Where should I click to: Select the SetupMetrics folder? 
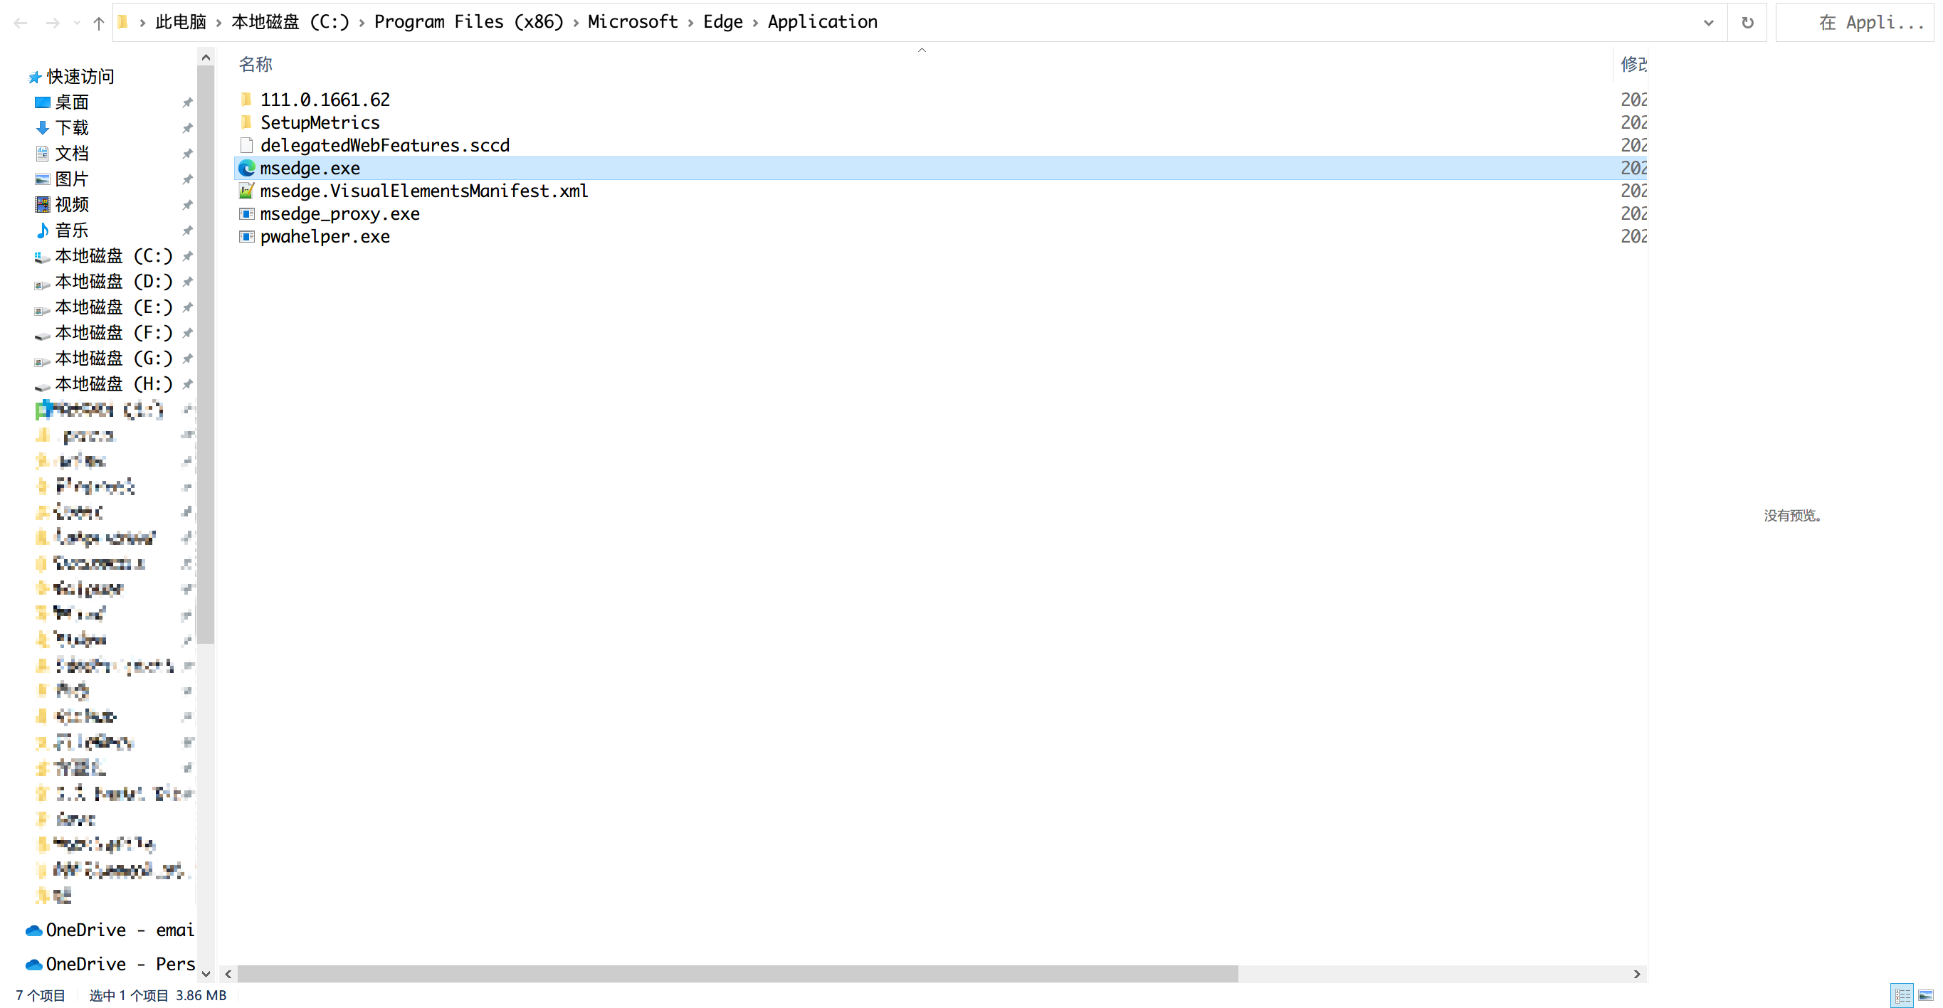coord(319,122)
